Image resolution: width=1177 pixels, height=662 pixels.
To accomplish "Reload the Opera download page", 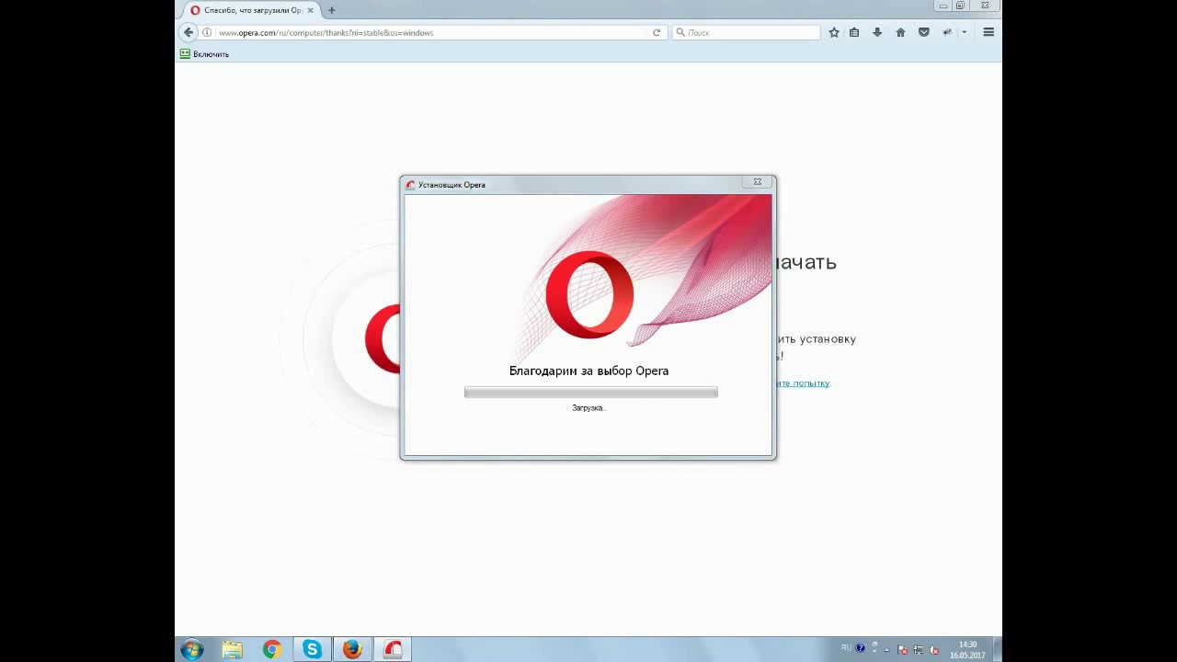I will (657, 32).
